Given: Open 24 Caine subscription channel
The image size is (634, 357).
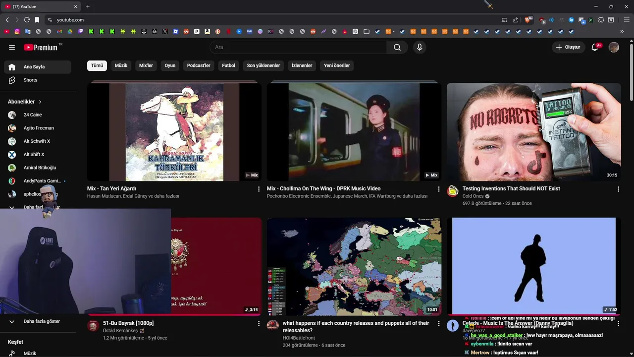Looking at the screenshot, I should (38, 115).
